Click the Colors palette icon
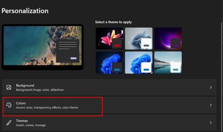 point(9,105)
